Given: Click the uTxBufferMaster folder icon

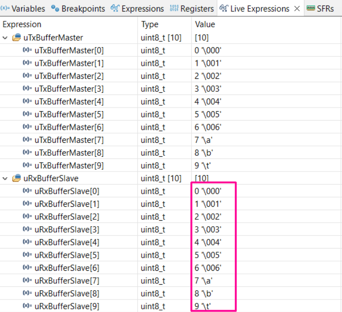Looking at the screenshot, I should [17, 38].
